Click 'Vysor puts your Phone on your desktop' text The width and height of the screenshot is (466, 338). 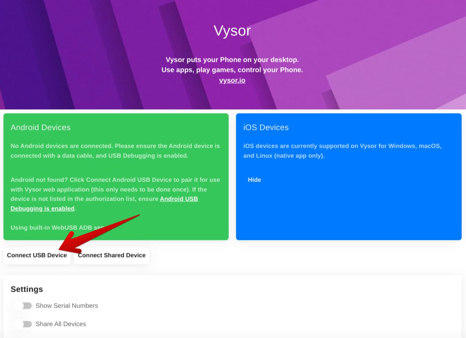[x=232, y=60]
